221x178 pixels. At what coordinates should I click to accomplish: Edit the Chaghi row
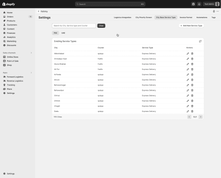(x=188, y=106)
